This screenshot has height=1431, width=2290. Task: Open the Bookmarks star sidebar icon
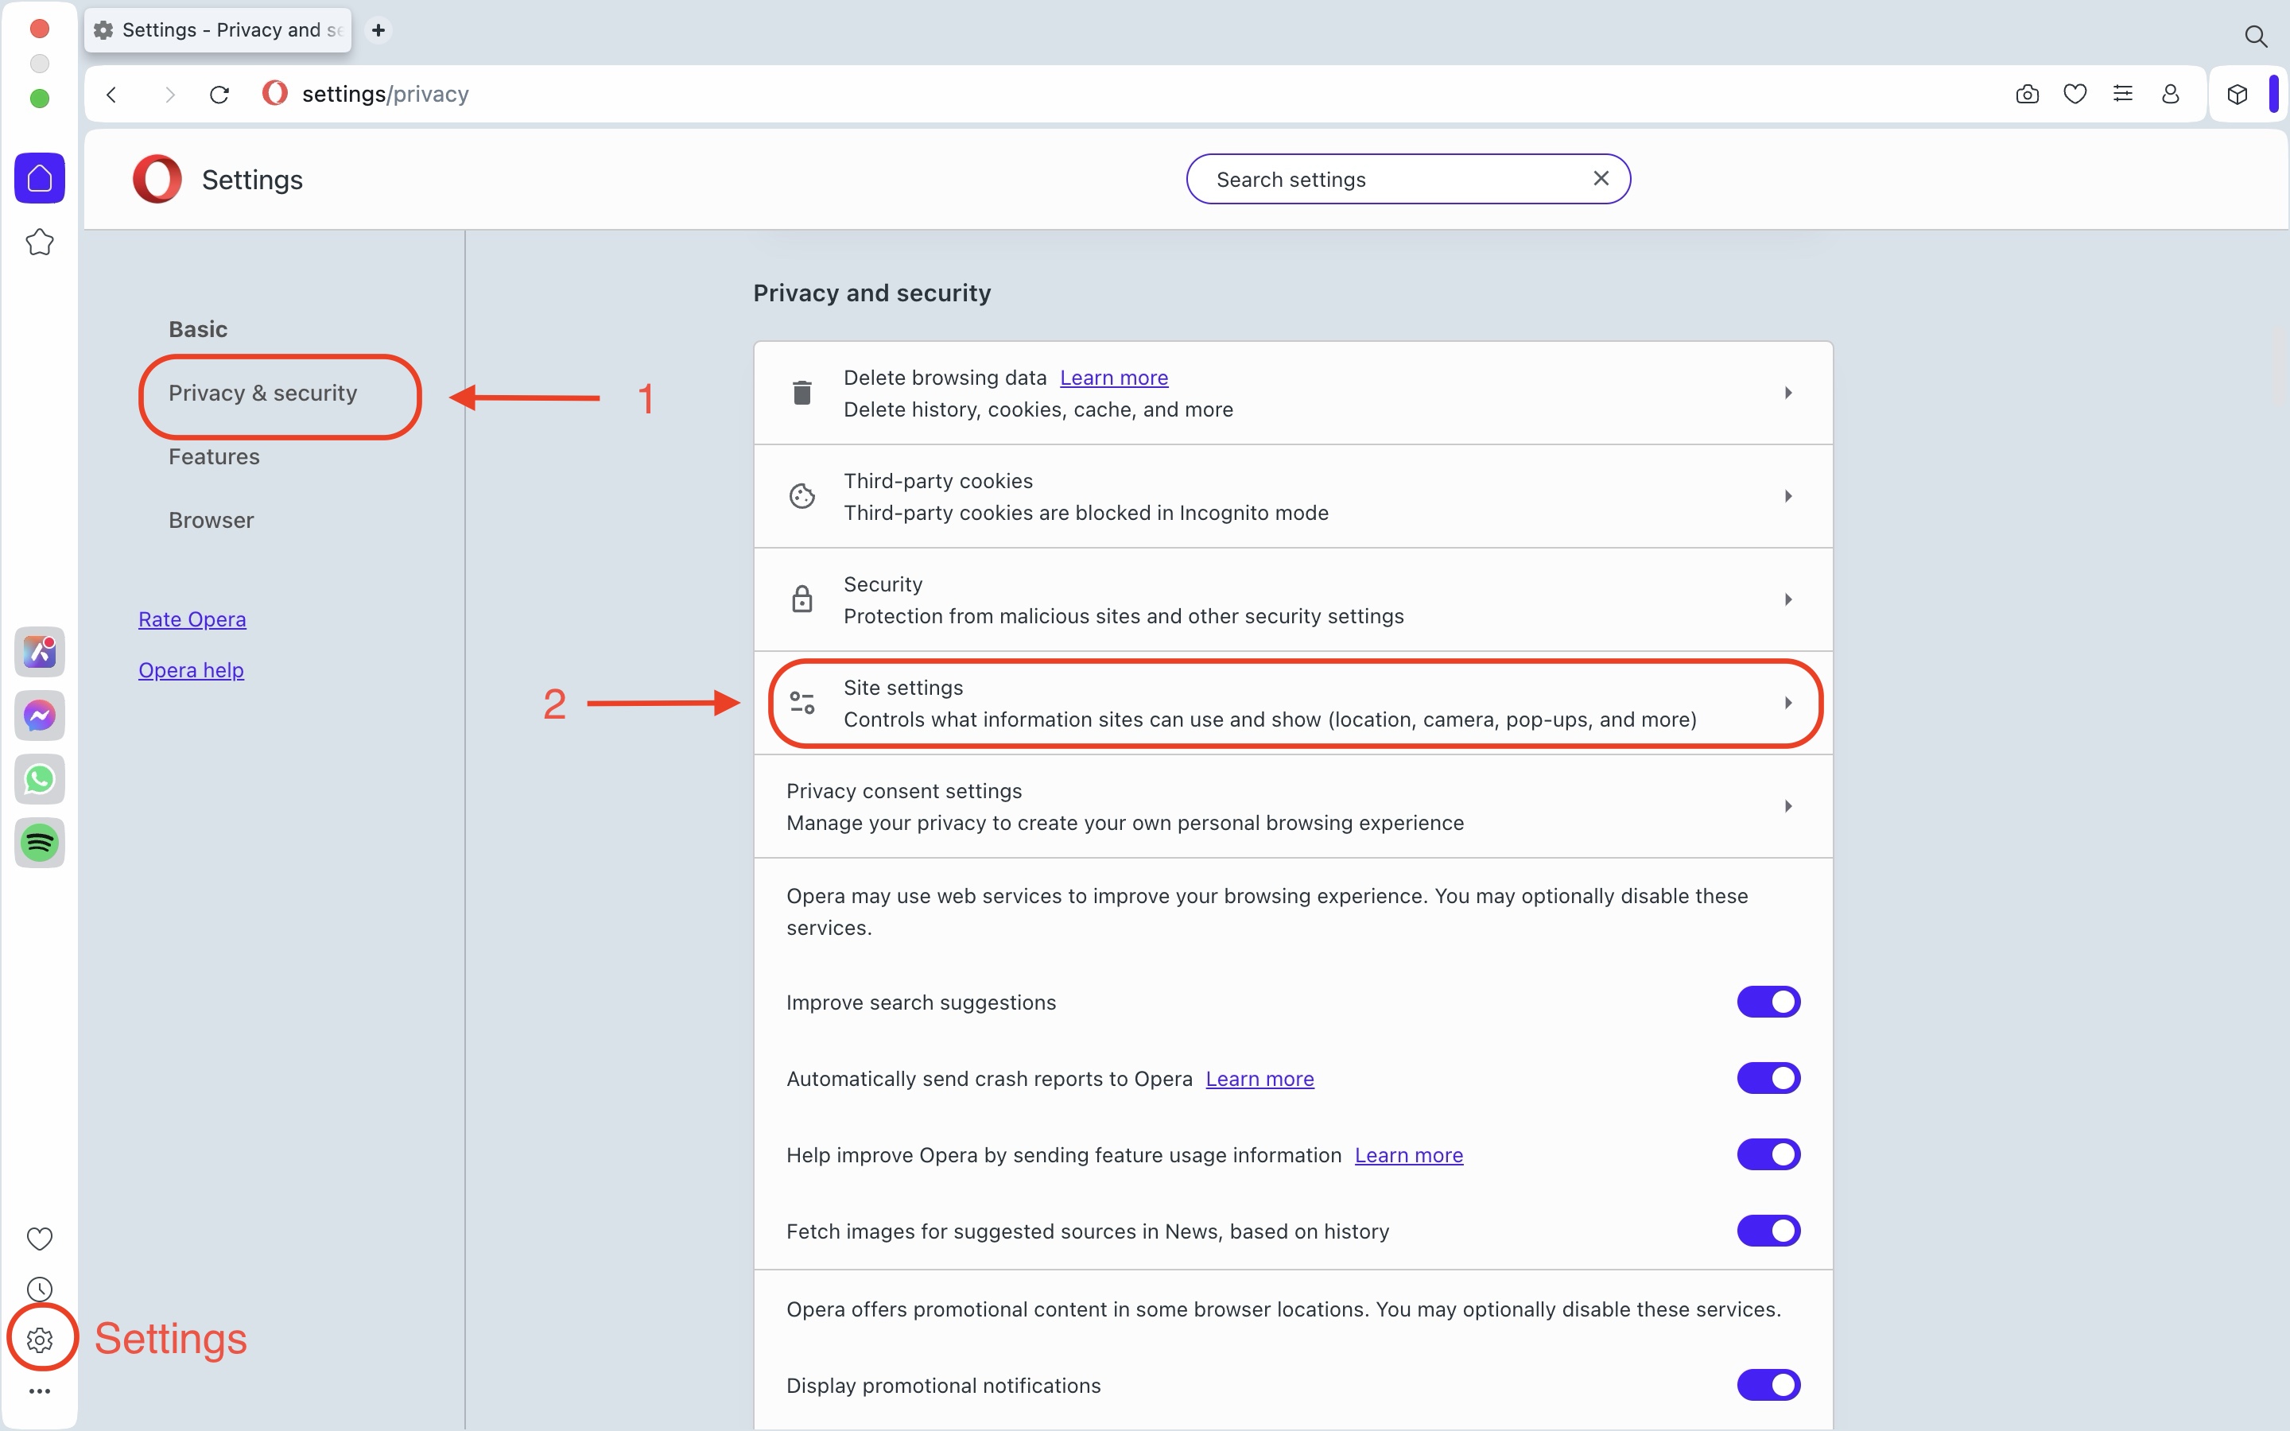pyautogui.click(x=40, y=242)
